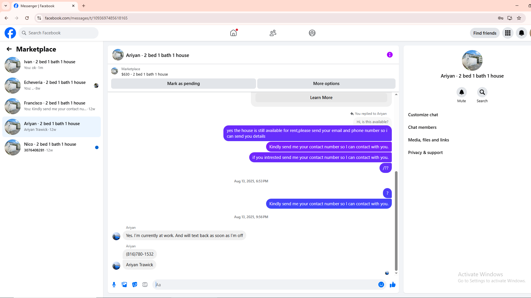Open a new browser tab
The height and width of the screenshot is (298, 531).
(x=84, y=6)
